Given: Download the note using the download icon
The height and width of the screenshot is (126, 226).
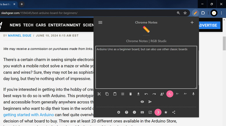Looking at the screenshot, I should pyautogui.click(x=138, y=94).
